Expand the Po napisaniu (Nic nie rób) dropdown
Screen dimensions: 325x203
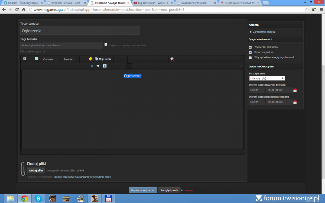(x=267, y=78)
